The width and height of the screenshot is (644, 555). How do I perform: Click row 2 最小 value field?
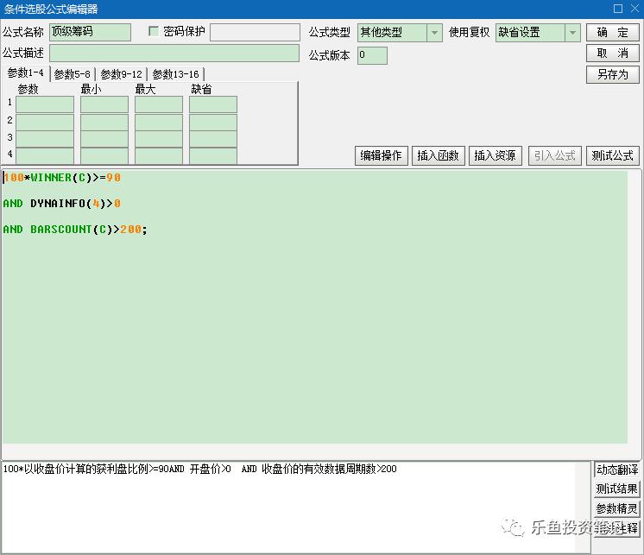pyautogui.click(x=104, y=122)
